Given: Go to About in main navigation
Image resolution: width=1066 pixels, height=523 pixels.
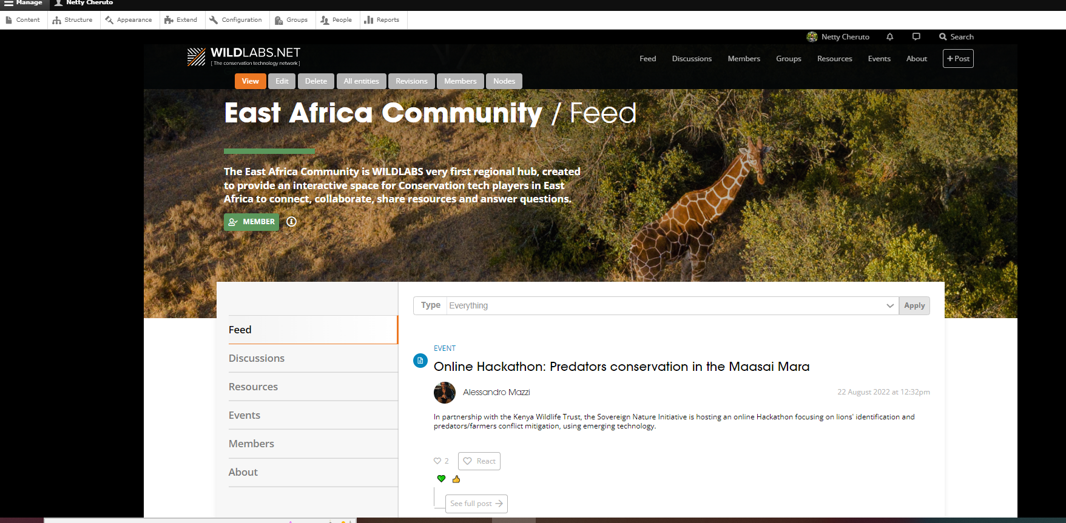Looking at the screenshot, I should point(917,59).
